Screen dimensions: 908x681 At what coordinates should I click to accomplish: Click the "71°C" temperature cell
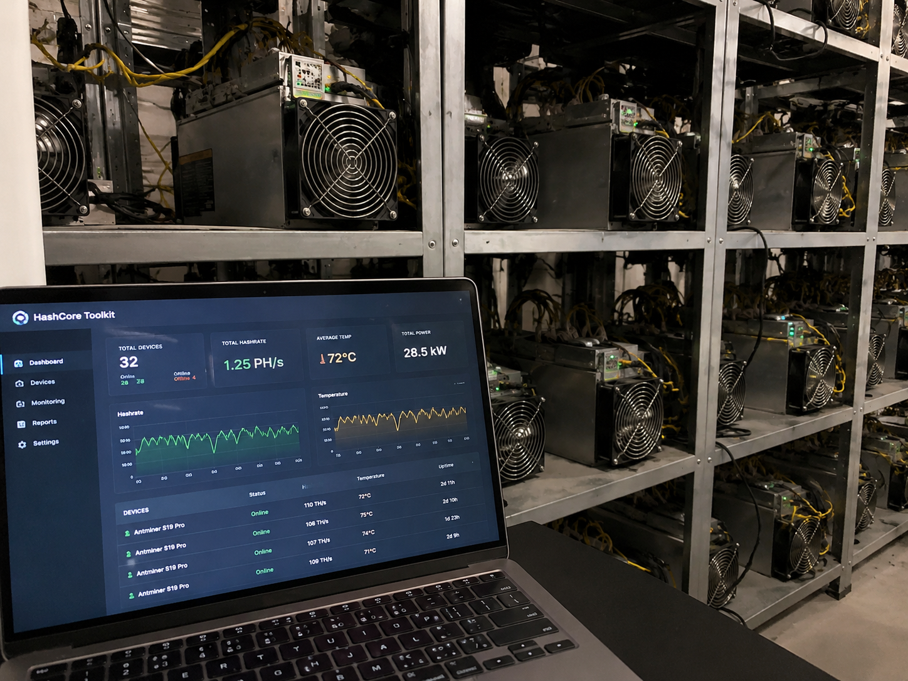(x=370, y=551)
